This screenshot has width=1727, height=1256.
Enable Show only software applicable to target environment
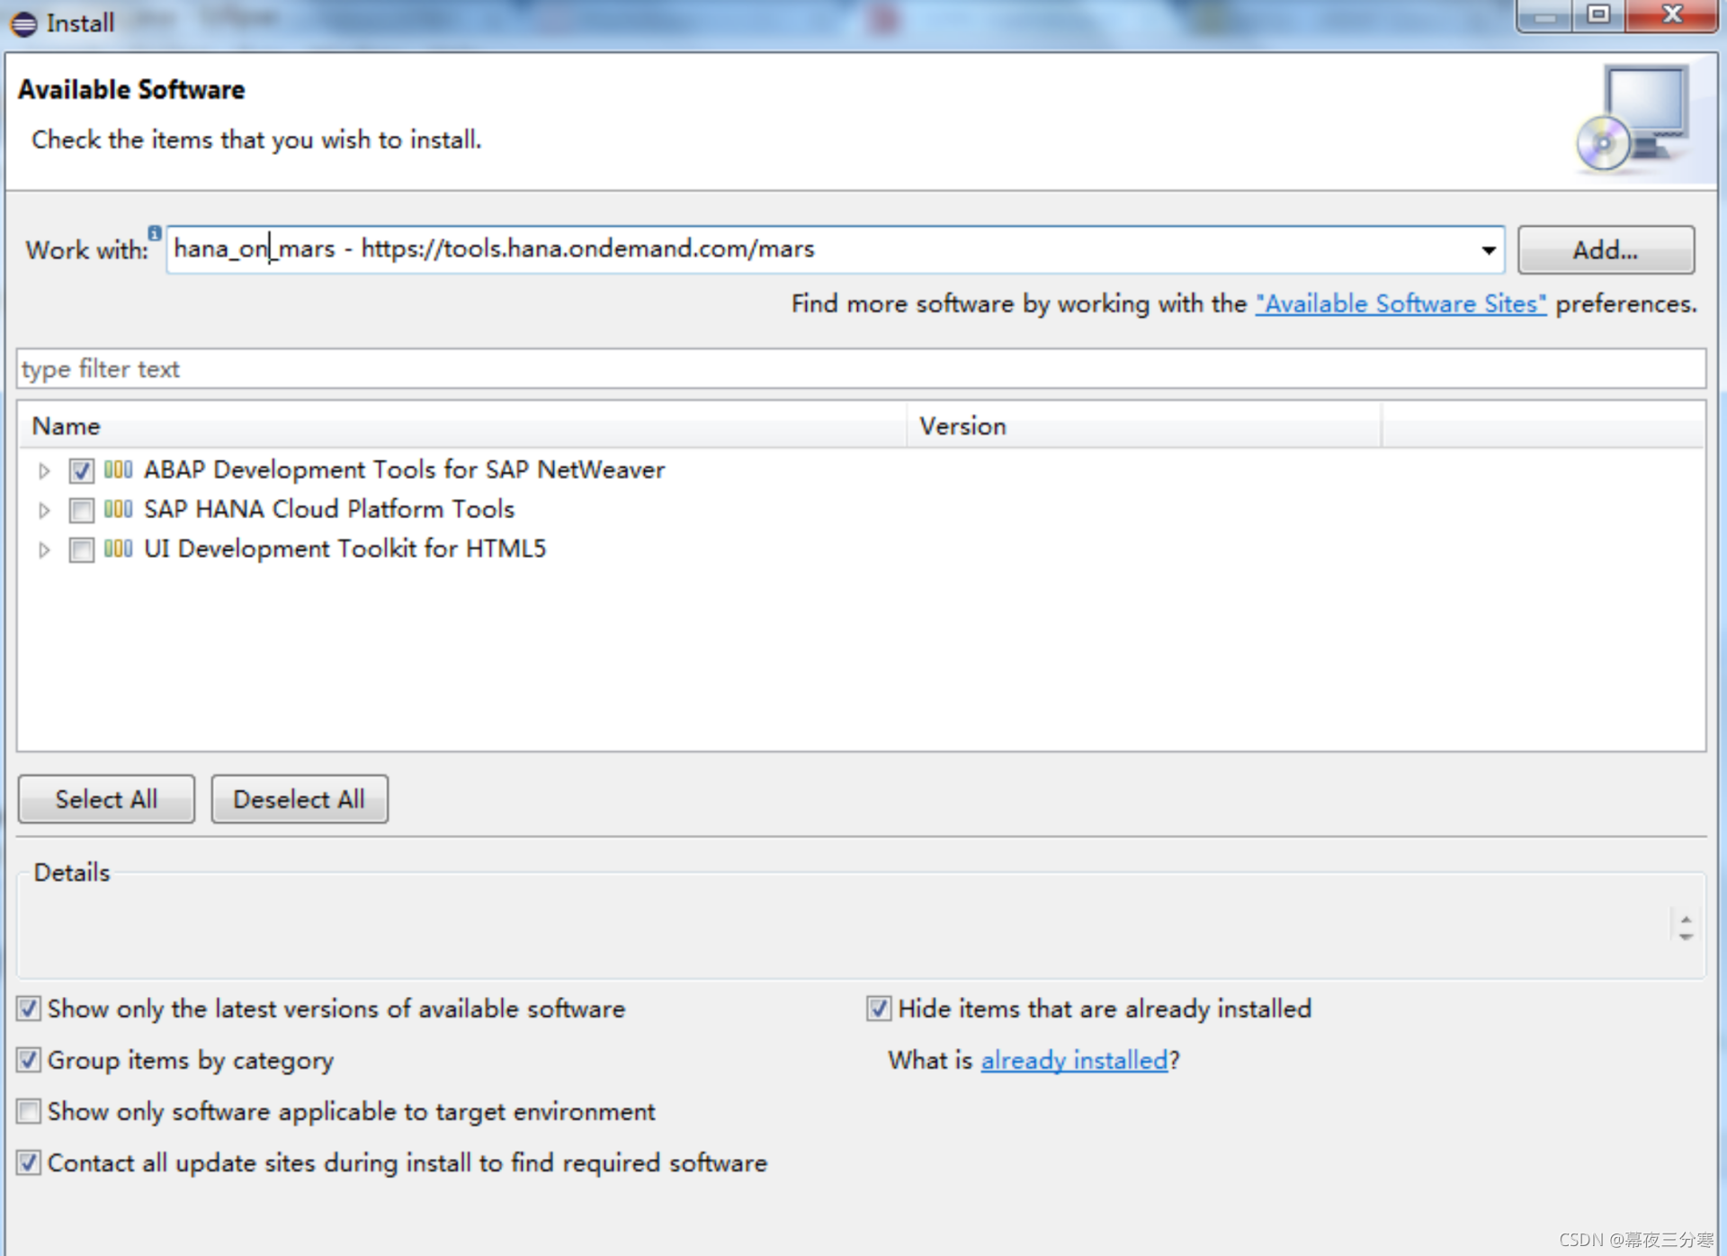tap(28, 1111)
